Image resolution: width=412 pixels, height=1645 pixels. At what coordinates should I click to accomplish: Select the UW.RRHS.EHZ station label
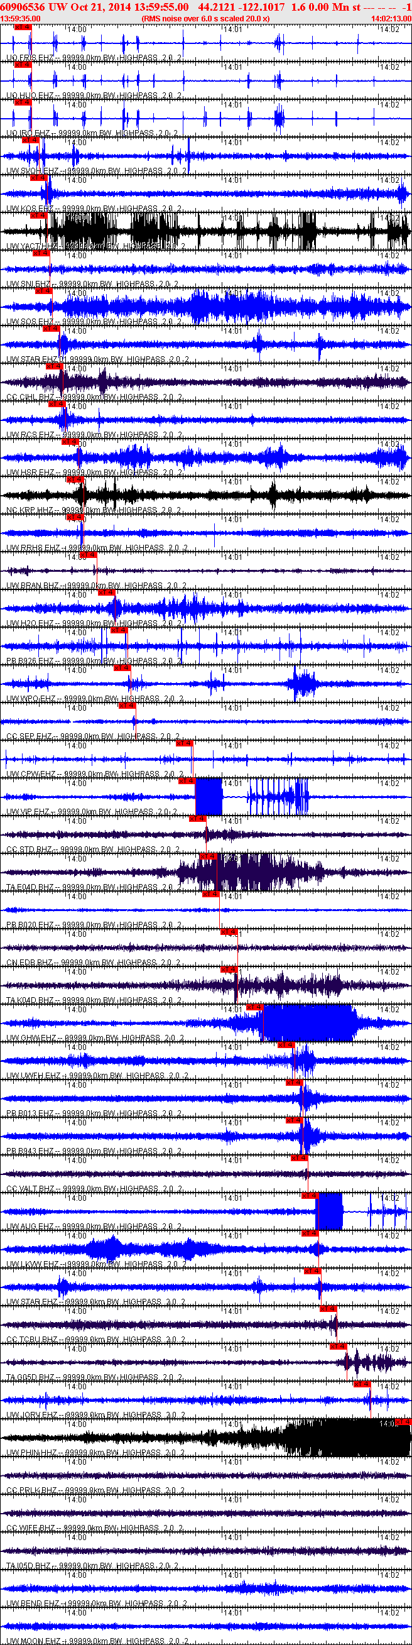[x=97, y=548]
